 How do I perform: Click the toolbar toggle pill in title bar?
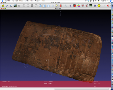coord(109,3)
